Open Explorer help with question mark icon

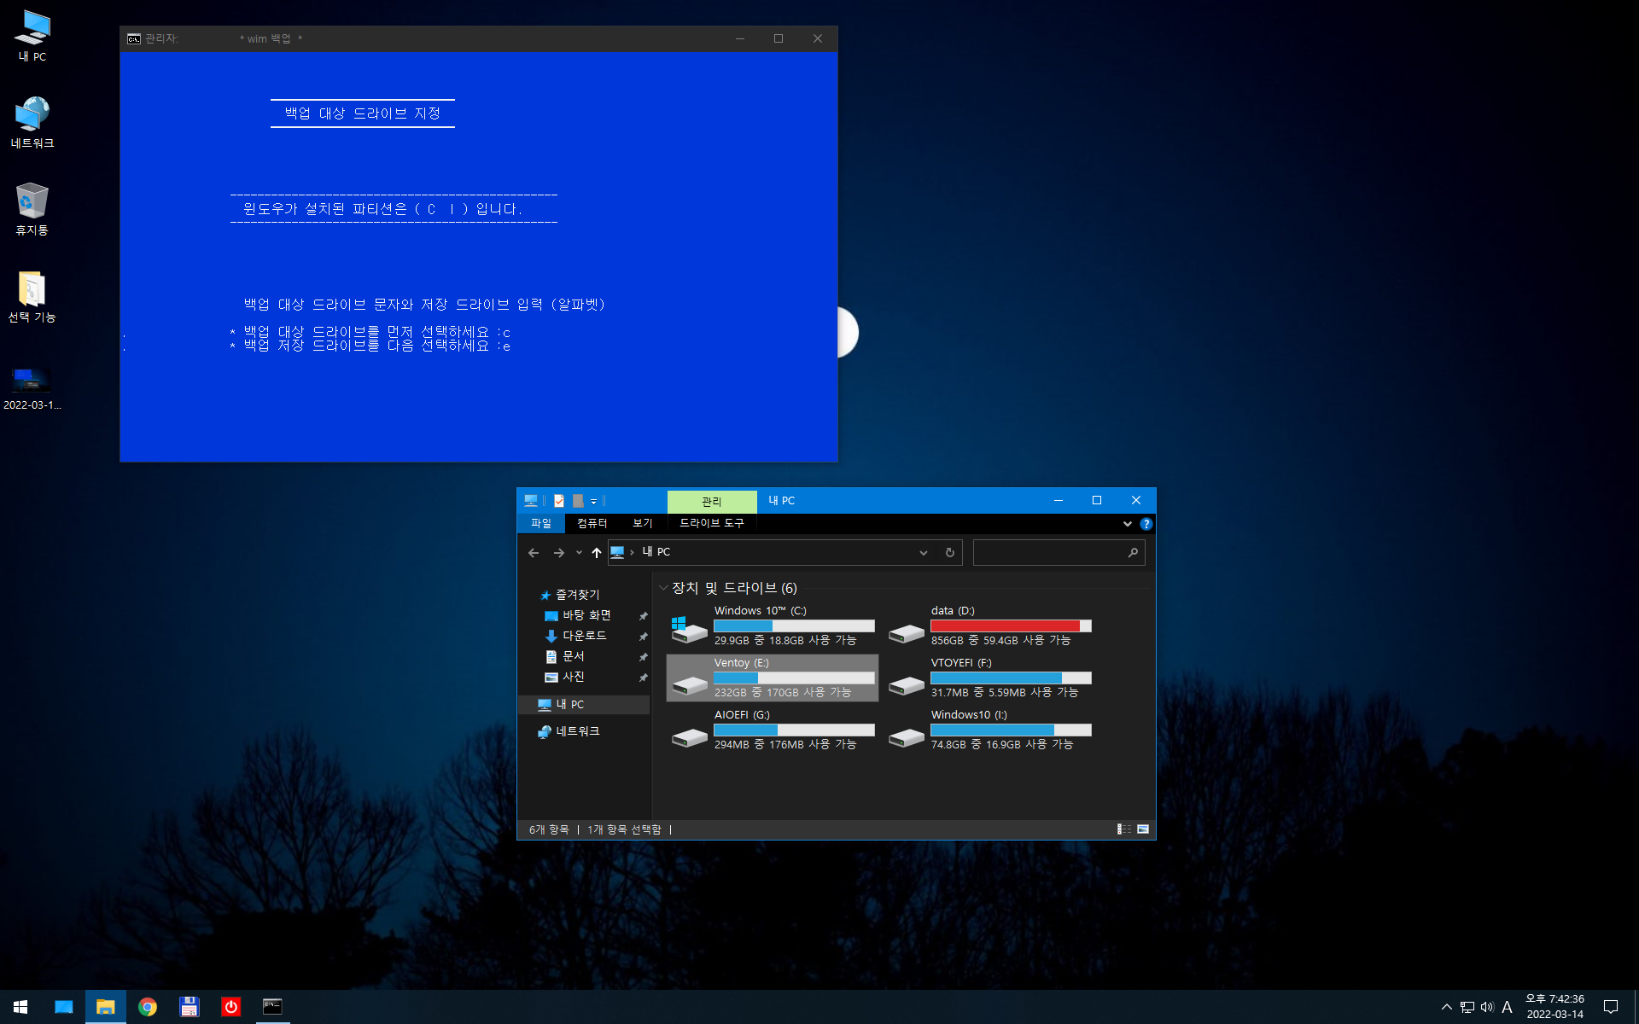1146,524
